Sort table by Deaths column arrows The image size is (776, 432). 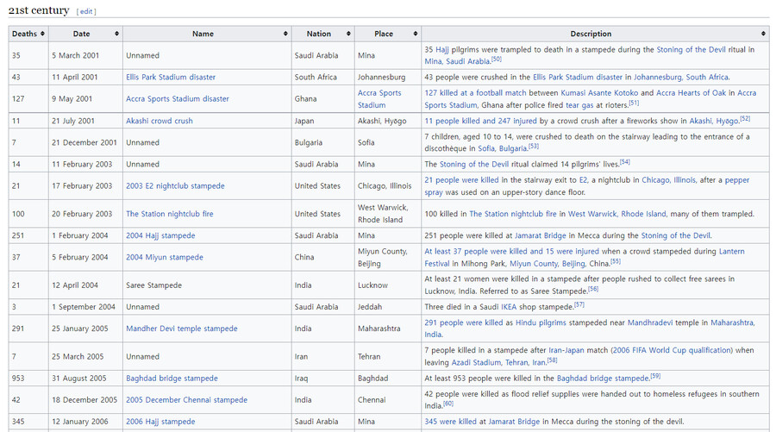[42, 34]
